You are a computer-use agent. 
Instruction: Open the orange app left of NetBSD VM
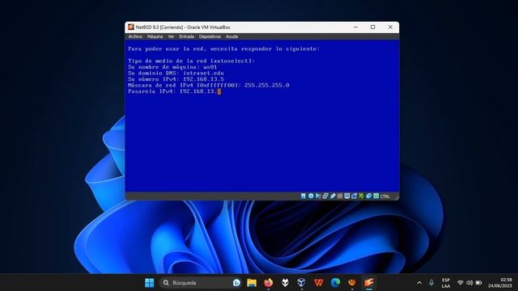click(x=352, y=283)
